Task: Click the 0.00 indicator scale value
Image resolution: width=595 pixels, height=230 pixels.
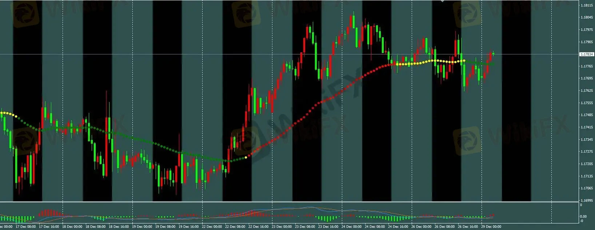Action: pyautogui.click(x=583, y=217)
